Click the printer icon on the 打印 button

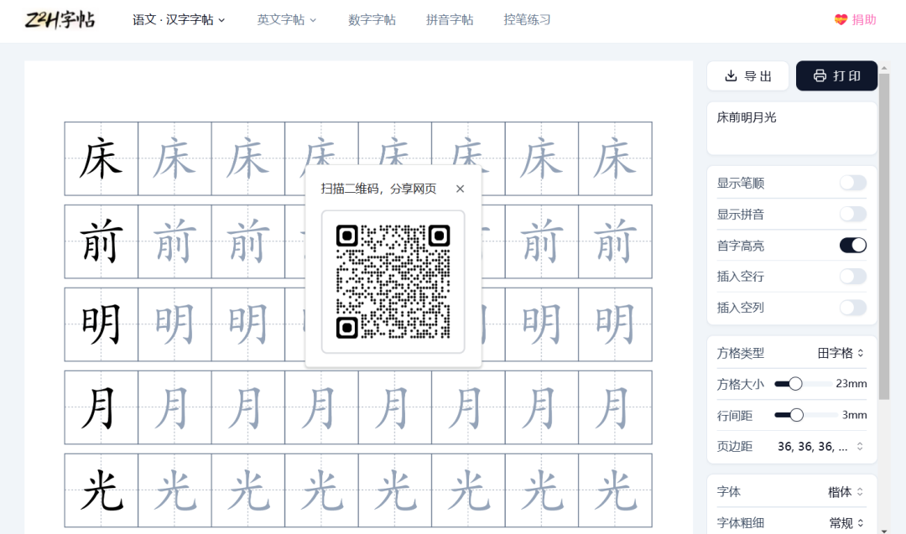819,75
